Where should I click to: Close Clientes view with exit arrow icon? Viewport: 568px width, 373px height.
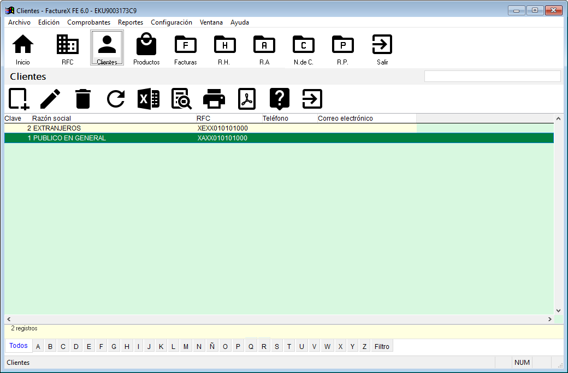312,98
